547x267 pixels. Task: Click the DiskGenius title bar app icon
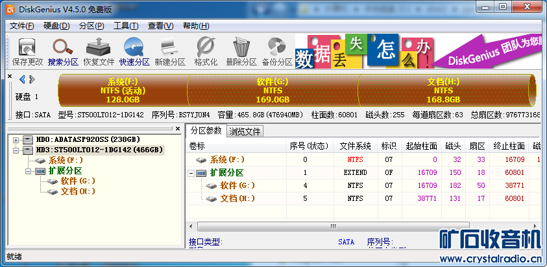[11, 10]
